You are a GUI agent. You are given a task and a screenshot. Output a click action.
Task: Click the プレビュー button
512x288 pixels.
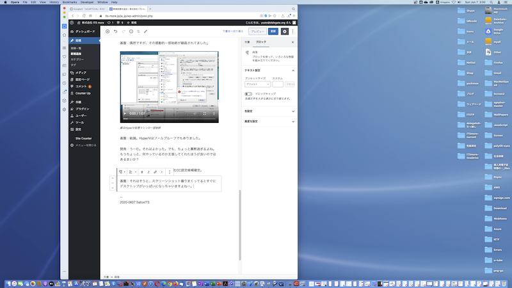257,31
